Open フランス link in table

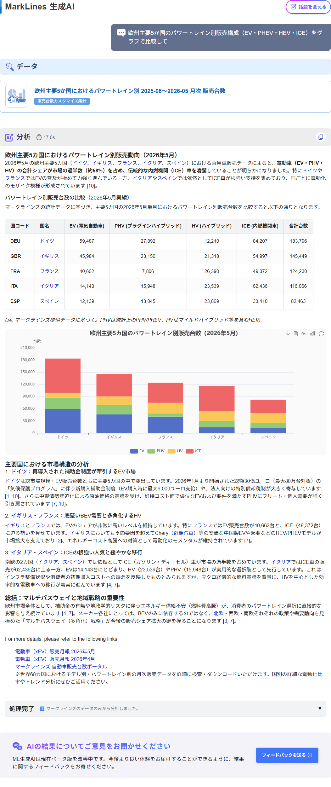coord(49,271)
